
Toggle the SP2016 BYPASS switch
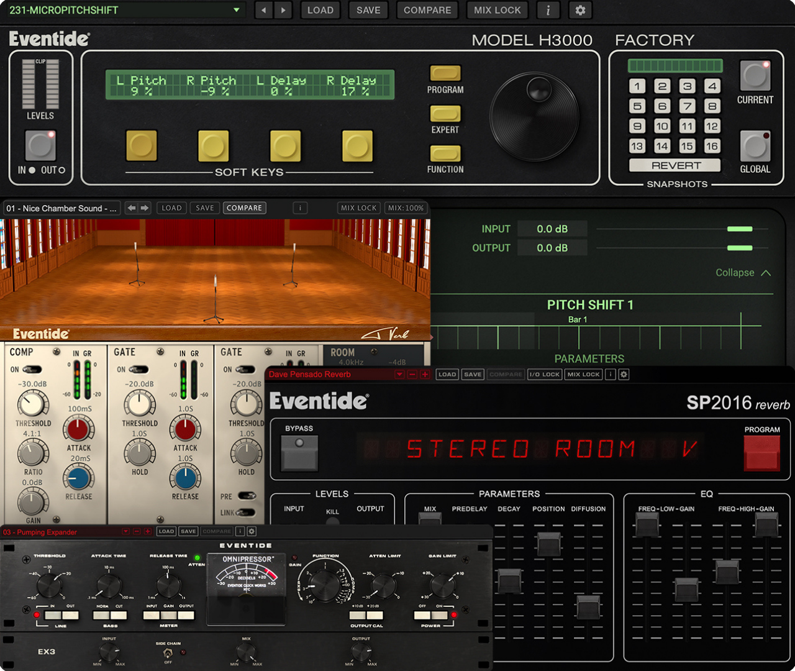pyautogui.click(x=299, y=452)
